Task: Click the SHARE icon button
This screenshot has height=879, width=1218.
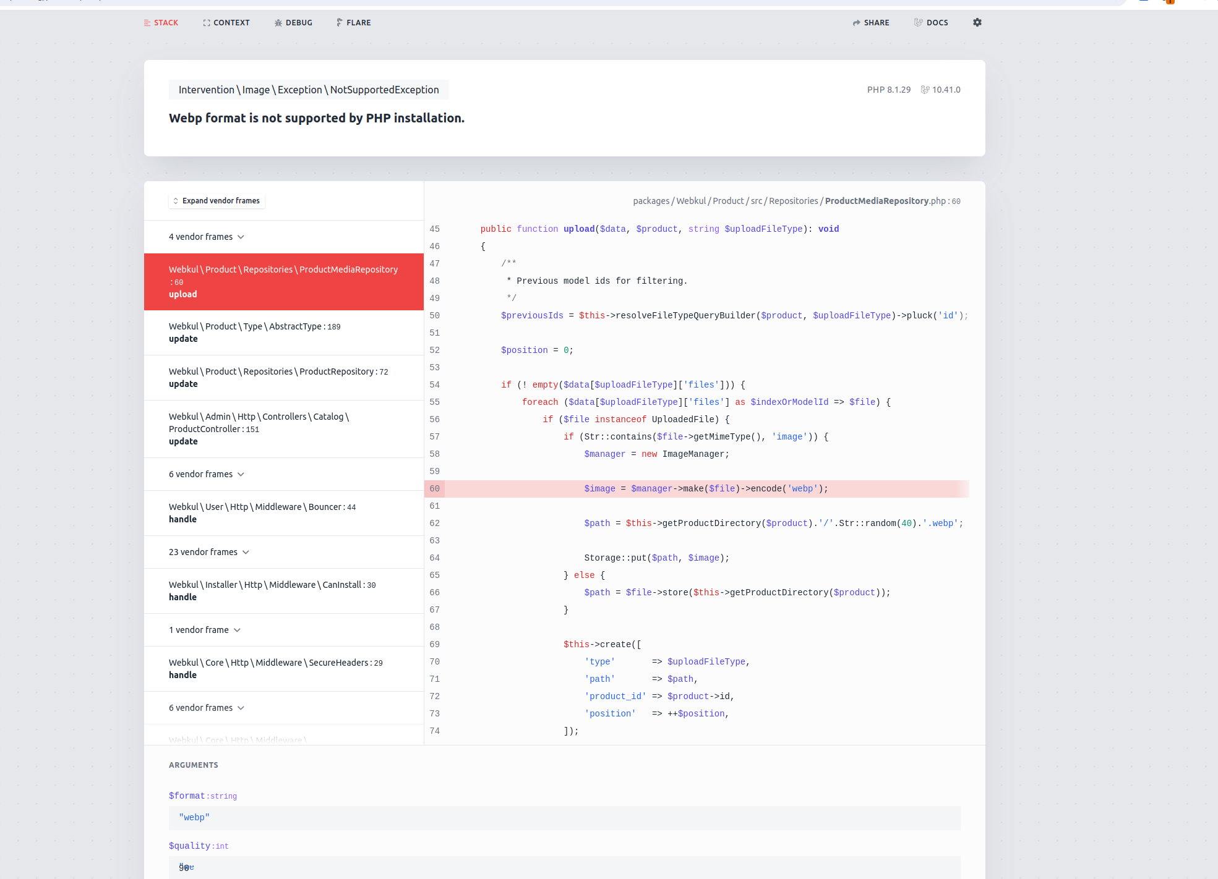Action: tap(856, 22)
